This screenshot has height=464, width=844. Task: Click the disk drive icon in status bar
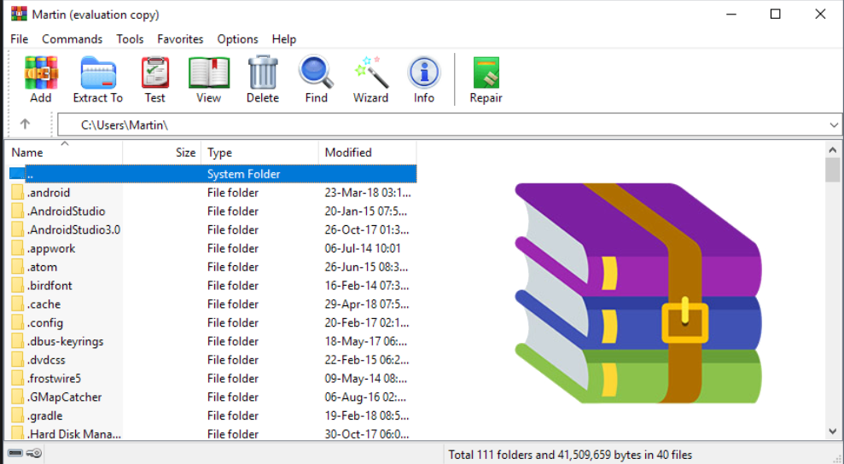(15, 453)
